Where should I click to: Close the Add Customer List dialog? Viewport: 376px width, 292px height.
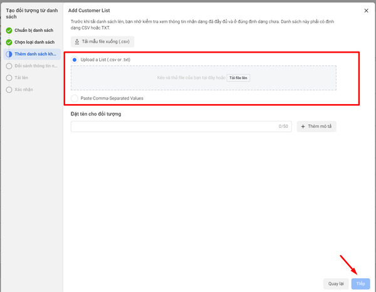click(366, 11)
